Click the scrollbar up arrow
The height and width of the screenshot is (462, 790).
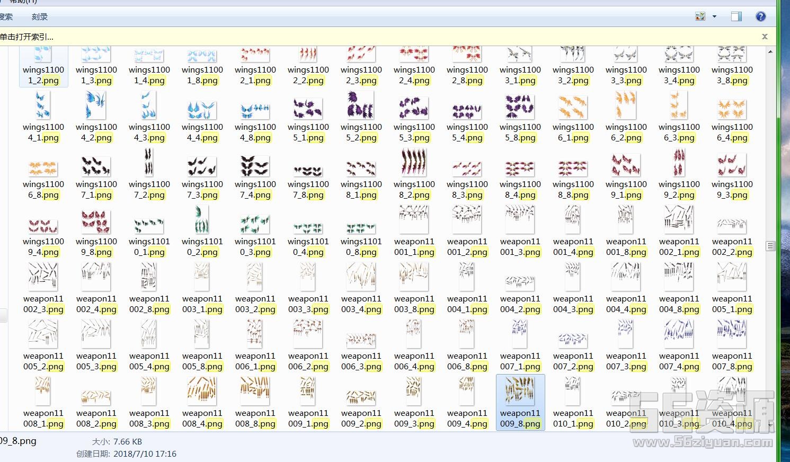[x=770, y=52]
